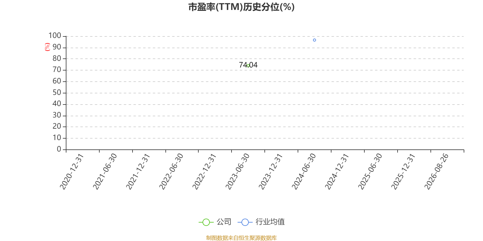Click the 74.04 data label
This screenshot has width=483, height=241.
coord(248,65)
